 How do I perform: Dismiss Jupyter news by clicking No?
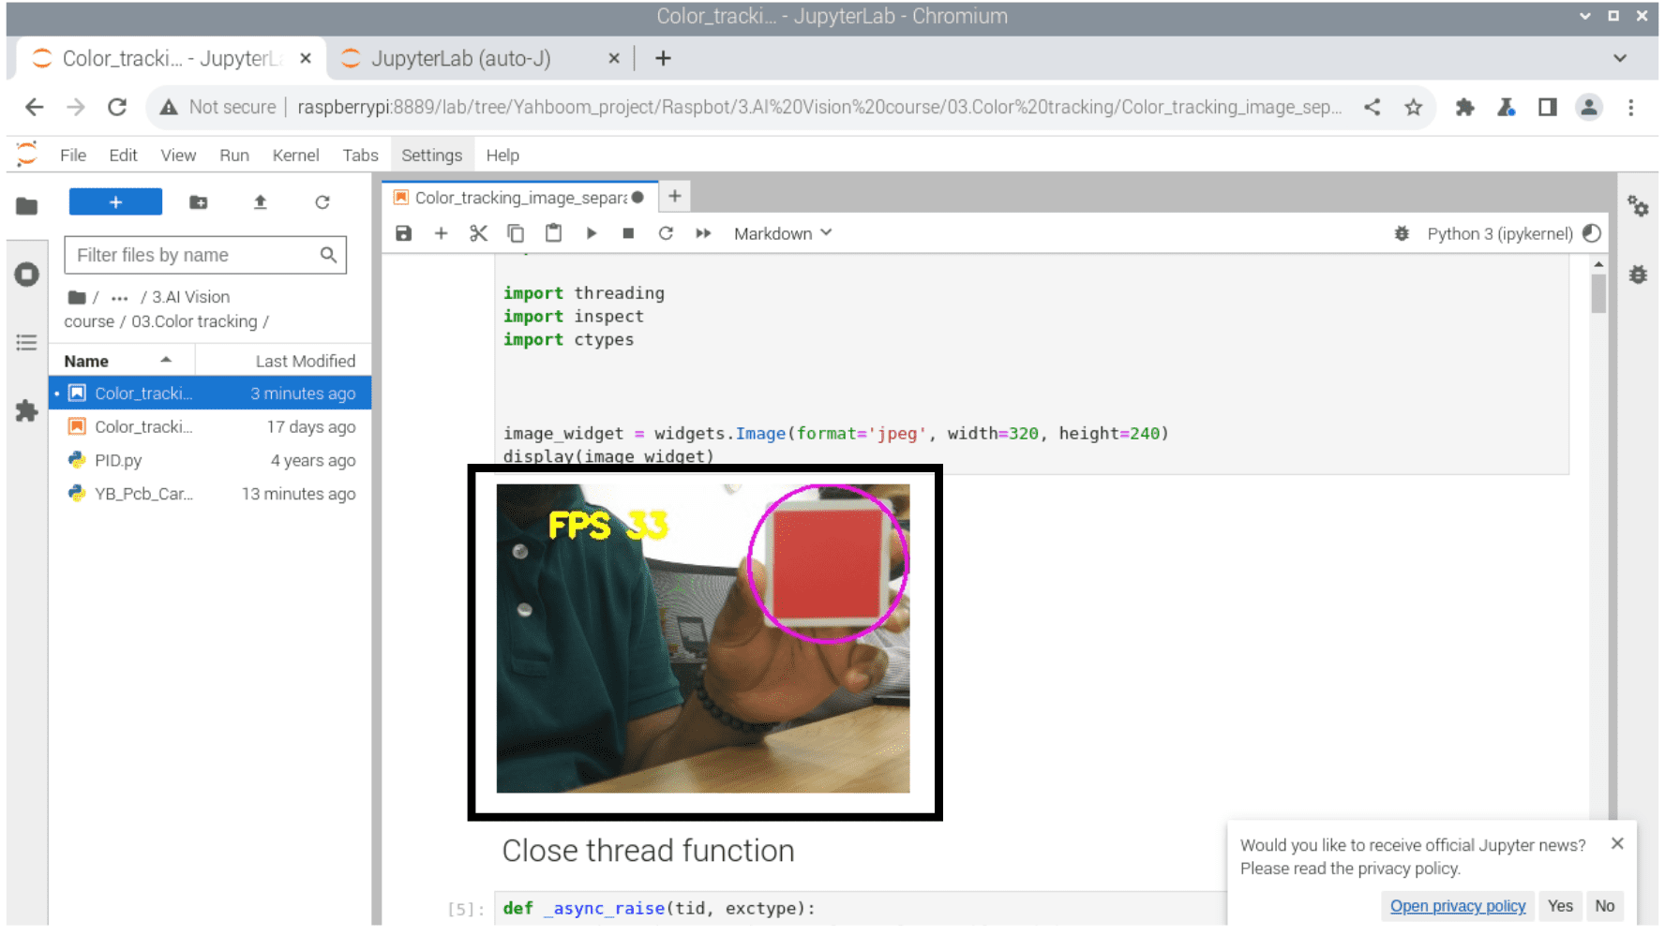pyautogui.click(x=1605, y=906)
